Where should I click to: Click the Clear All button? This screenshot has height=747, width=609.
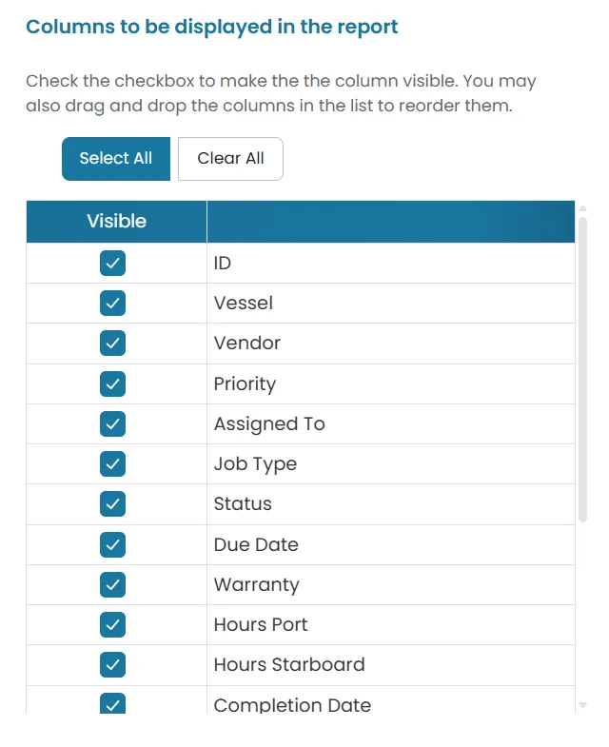[230, 159]
